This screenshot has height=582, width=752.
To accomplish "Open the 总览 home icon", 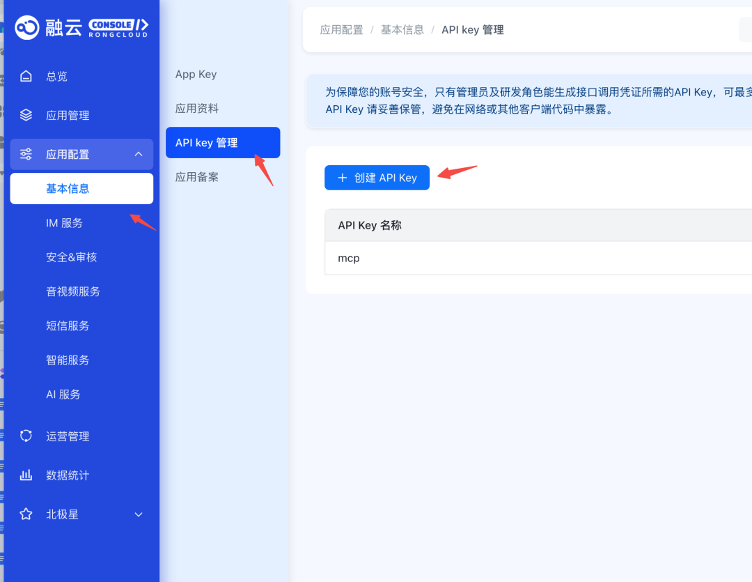I will click(26, 76).
